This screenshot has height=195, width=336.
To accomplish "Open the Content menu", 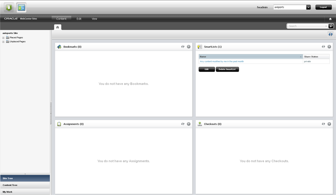I will pyautogui.click(x=61, y=19).
